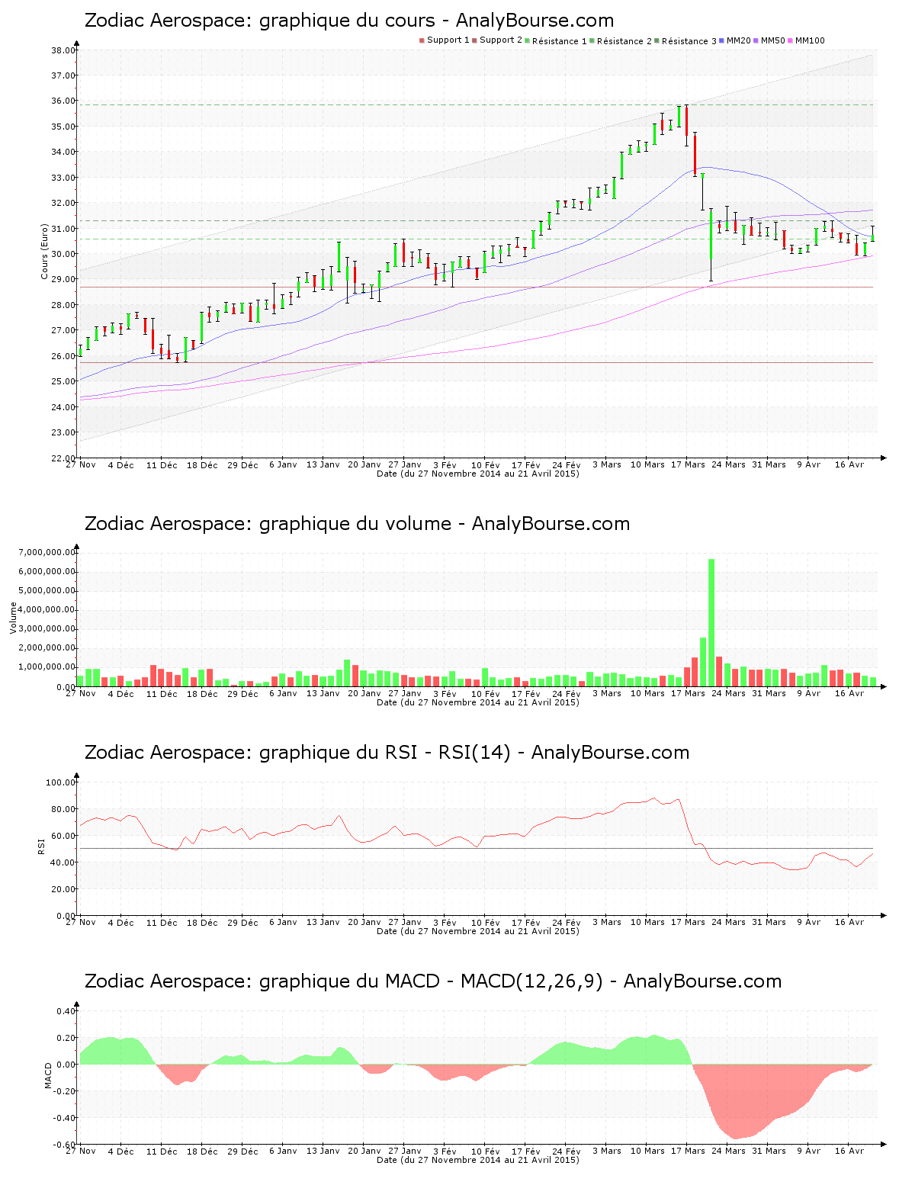Click the date range caption under MACD chart
915x1182 pixels.
point(478,1160)
